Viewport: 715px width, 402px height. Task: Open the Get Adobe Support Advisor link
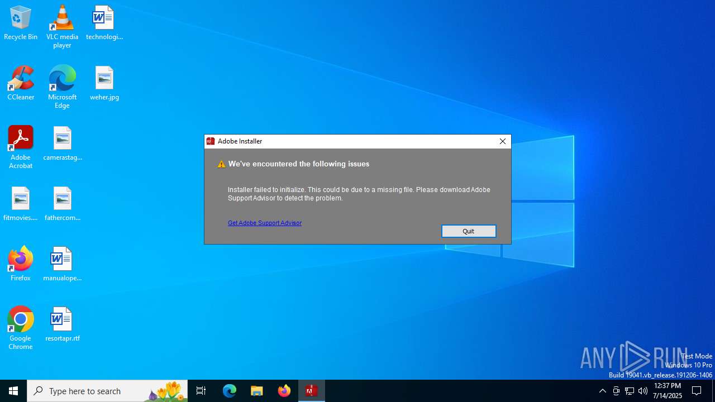coord(265,223)
